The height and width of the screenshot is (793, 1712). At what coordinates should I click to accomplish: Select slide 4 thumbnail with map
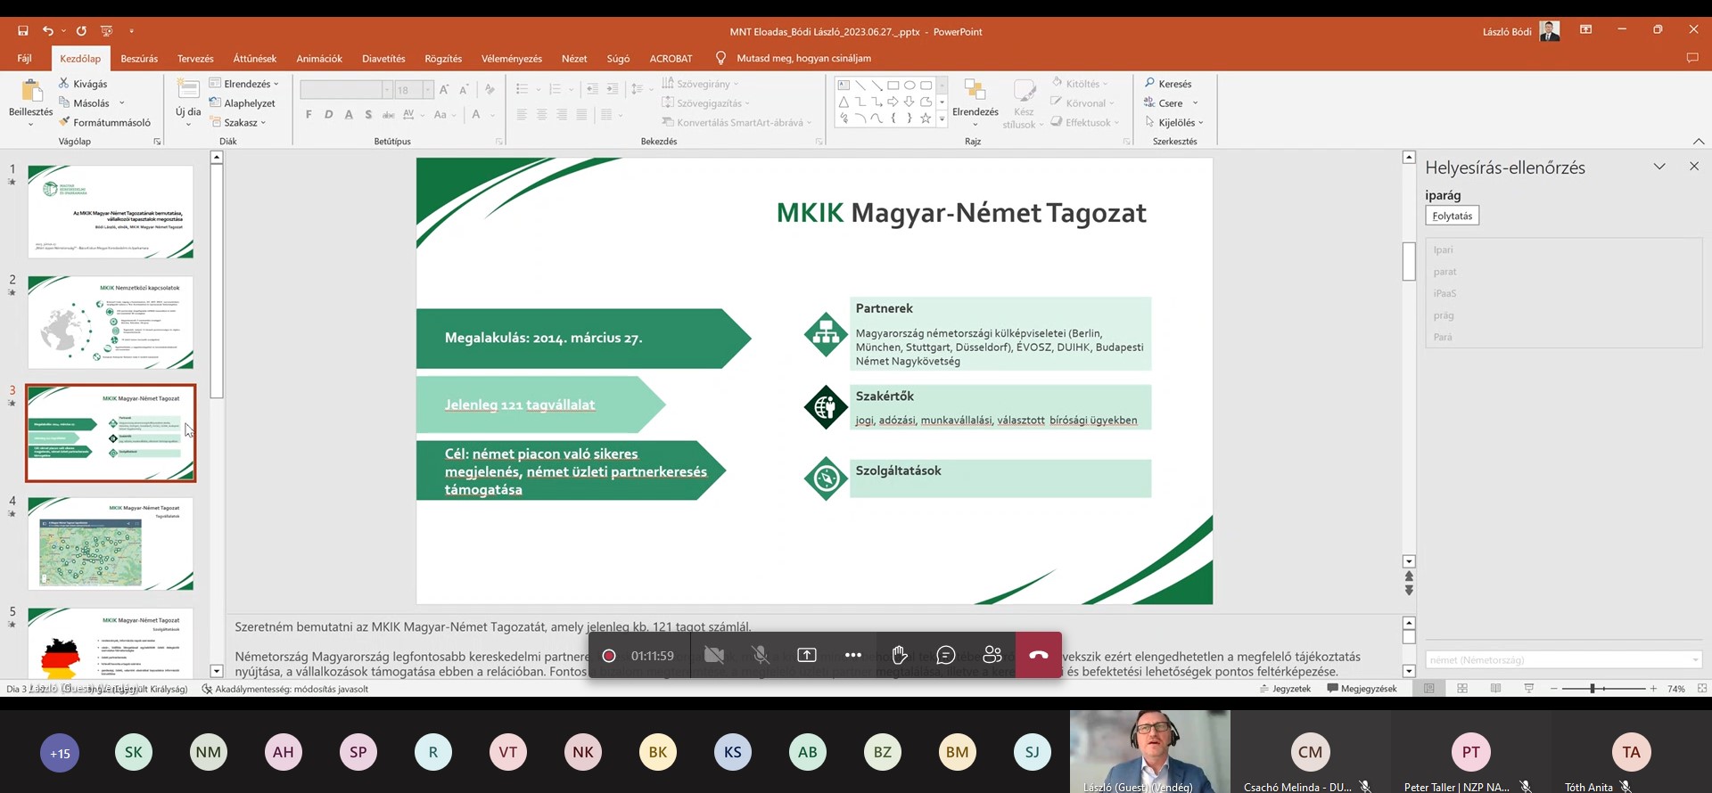coord(111,544)
